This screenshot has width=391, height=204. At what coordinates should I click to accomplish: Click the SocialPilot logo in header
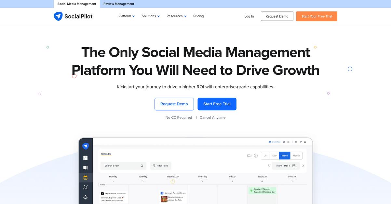coord(73,16)
